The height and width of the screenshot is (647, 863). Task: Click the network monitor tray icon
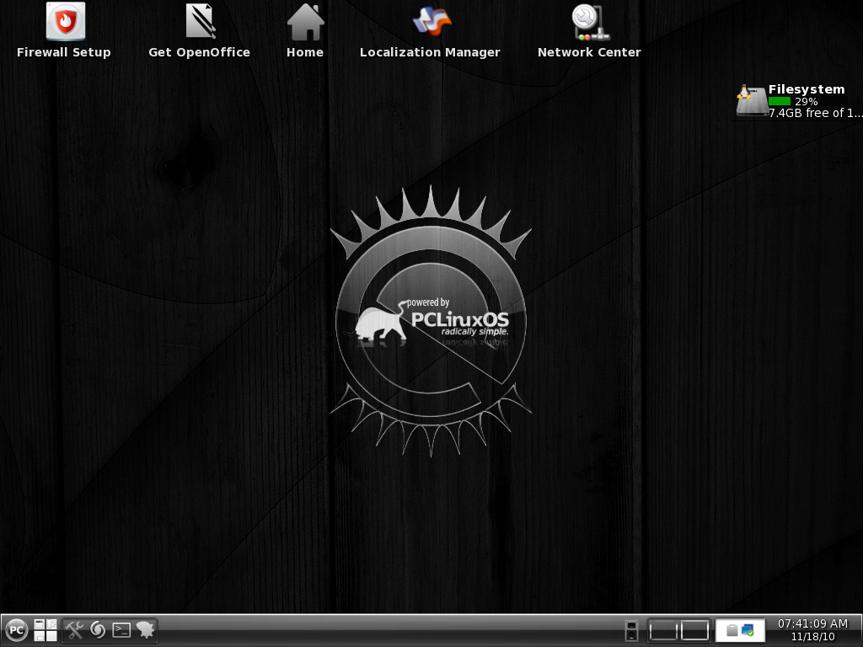click(748, 630)
